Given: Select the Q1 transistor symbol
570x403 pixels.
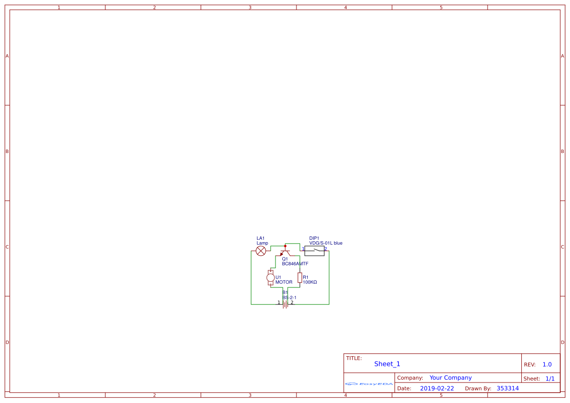Looking at the screenshot, I should [285, 252].
